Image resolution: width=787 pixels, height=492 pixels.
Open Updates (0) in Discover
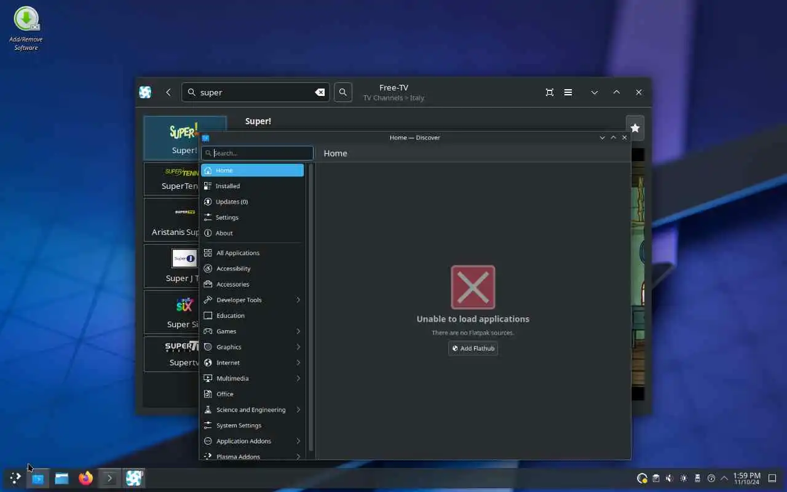coord(252,202)
